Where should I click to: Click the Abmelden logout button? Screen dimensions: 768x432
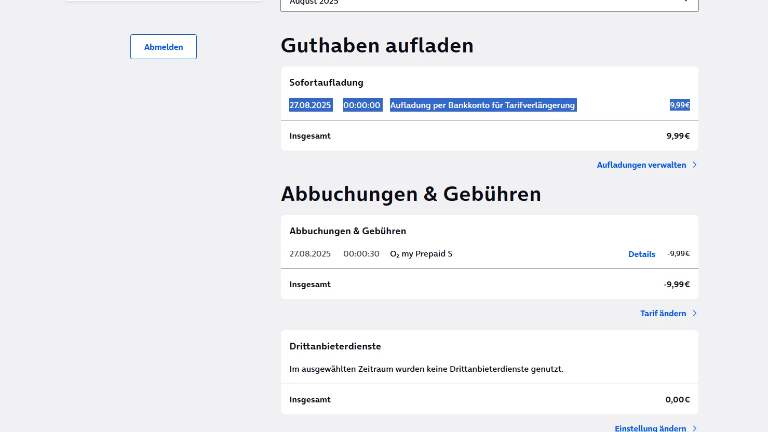pos(164,47)
